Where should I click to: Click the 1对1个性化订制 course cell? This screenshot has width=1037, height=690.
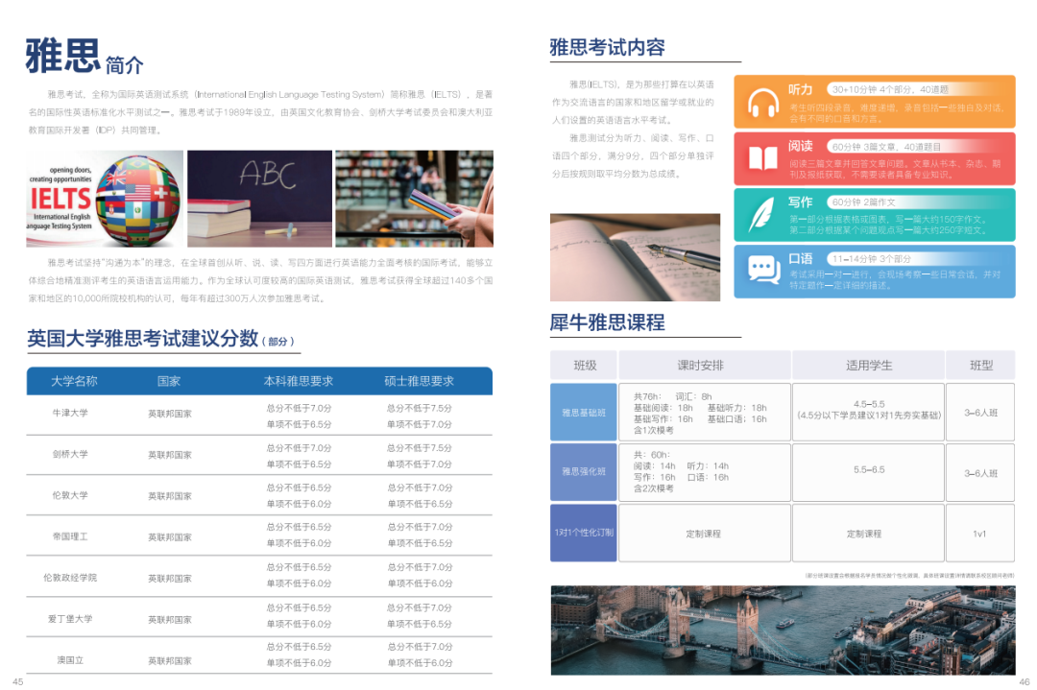(x=584, y=533)
